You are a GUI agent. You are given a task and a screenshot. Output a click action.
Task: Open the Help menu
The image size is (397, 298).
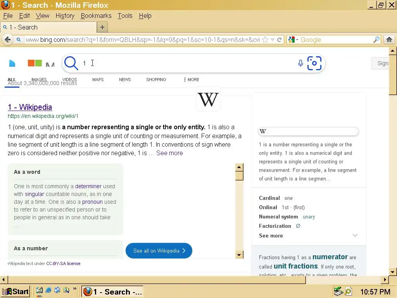pos(145,16)
